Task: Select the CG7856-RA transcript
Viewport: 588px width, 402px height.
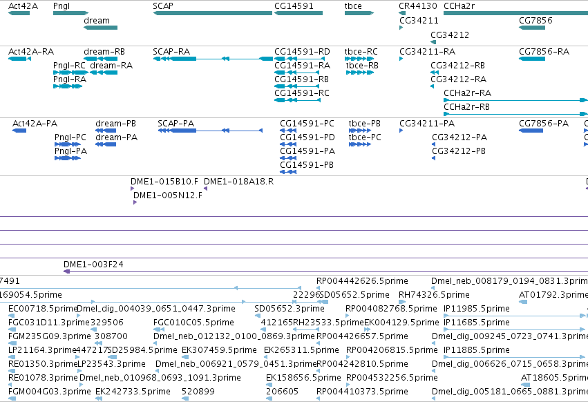Action: coord(532,59)
